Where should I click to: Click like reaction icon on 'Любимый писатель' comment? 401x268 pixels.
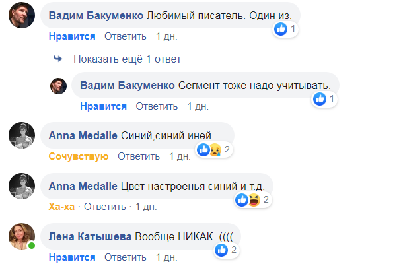point(281,29)
